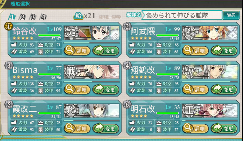This screenshot has width=243, height=143.
Task: Open 詳細 details for 鈴谷改
Action: click(77, 50)
